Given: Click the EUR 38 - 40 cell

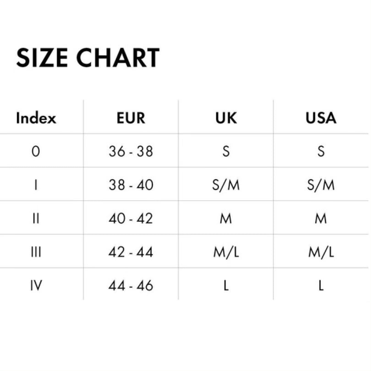Looking at the screenshot, I should pyautogui.click(x=131, y=185).
